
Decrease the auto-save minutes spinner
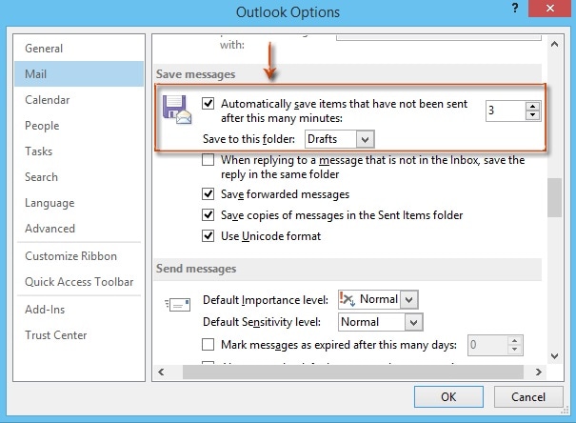click(x=532, y=116)
